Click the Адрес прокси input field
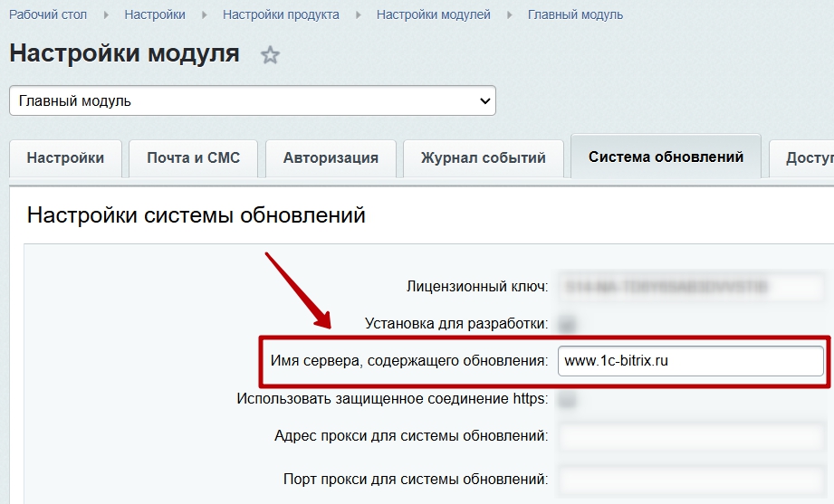Image resolution: width=834 pixels, height=504 pixels. click(x=690, y=436)
